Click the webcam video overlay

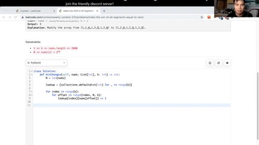pos(236,8)
